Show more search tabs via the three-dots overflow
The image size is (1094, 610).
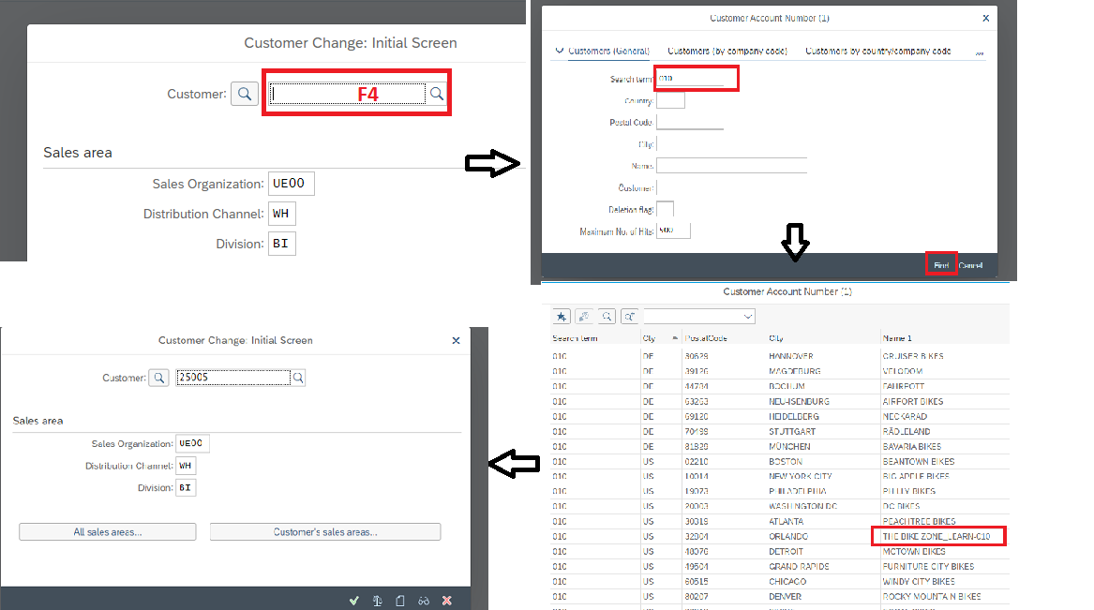coord(980,52)
